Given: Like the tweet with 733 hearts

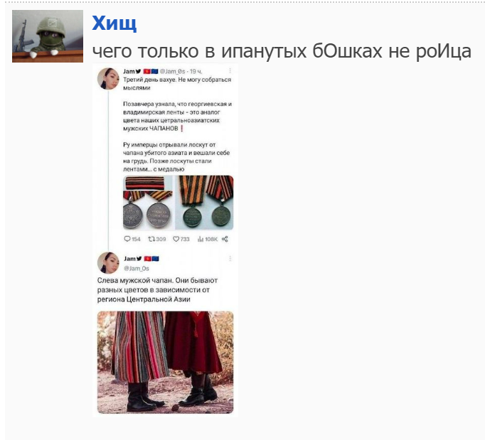Looking at the screenshot, I should (176, 239).
